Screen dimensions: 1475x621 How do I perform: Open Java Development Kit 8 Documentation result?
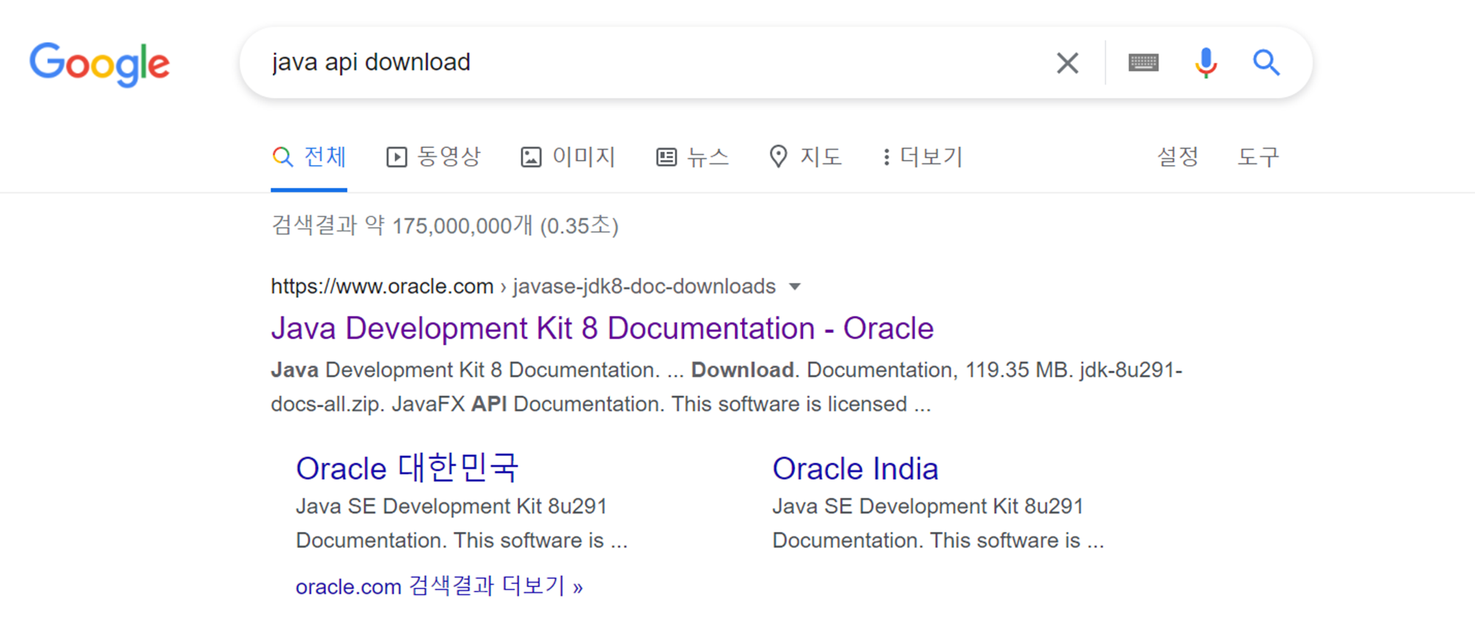click(602, 329)
